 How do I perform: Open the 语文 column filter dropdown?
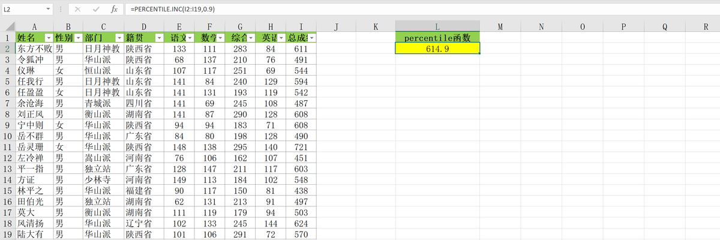point(190,38)
